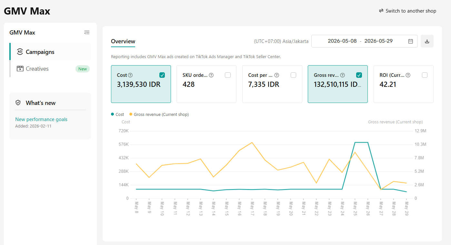
Task: Switch to another shop
Action: pyautogui.click(x=407, y=11)
